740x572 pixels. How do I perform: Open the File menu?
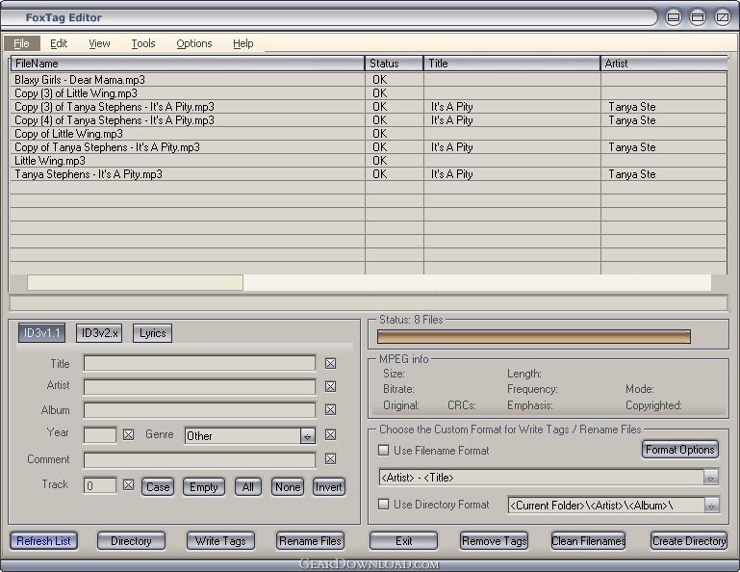point(21,43)
